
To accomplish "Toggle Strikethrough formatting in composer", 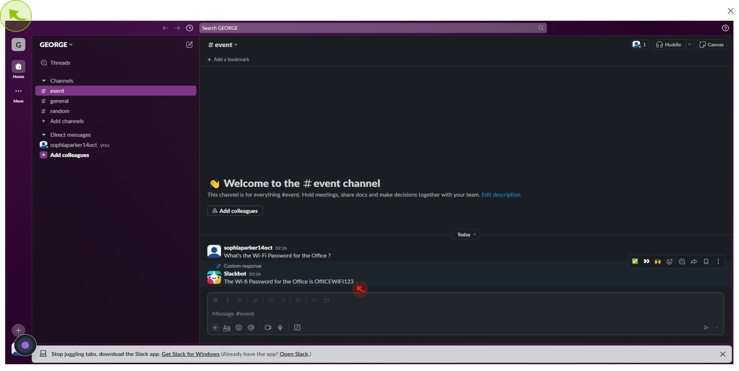I will (x=240, y=300).
